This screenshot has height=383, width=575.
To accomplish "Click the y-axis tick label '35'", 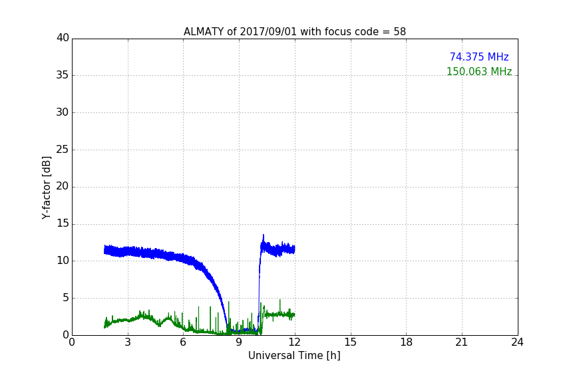I will [x=63, y=75].
